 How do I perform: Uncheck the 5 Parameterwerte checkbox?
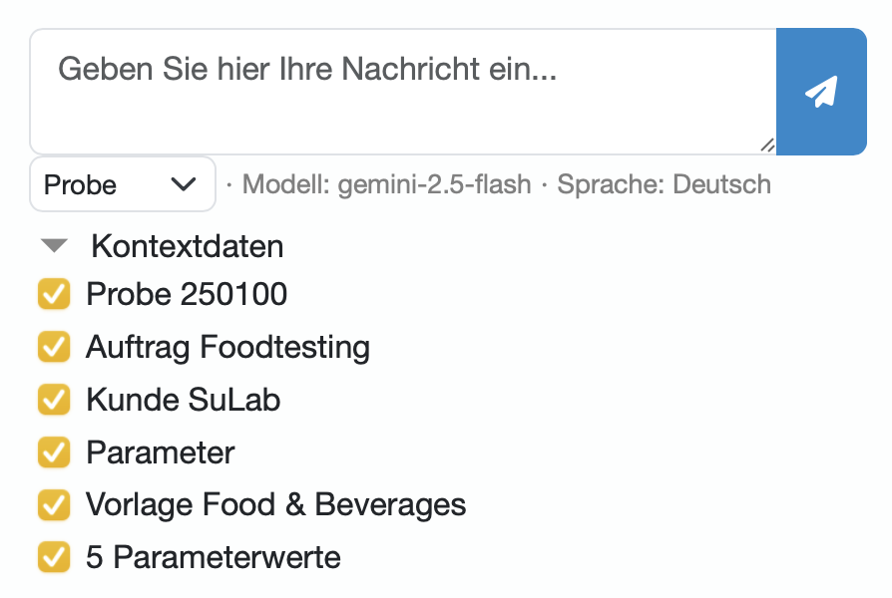54,557
